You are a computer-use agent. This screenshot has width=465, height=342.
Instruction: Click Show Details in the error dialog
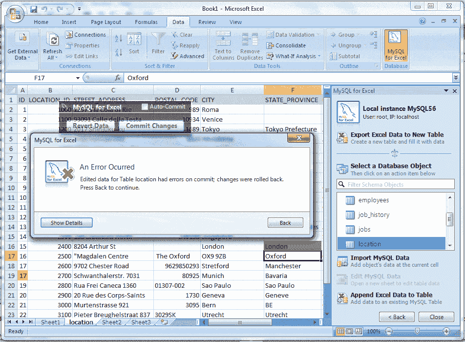click(66, 222)
